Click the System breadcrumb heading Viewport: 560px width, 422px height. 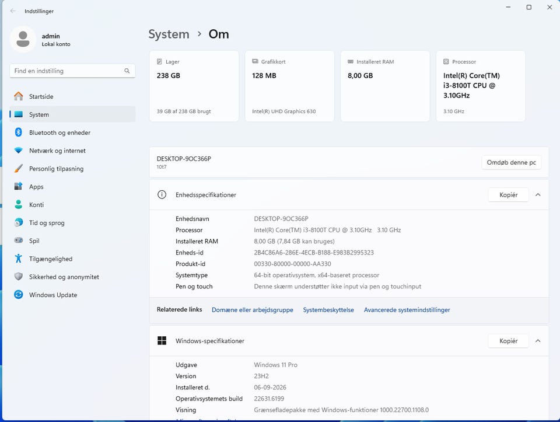pos(169,34)
